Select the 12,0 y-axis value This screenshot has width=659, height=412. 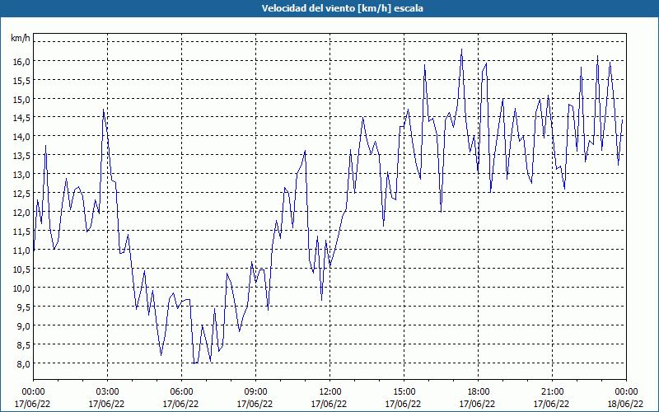click(21, 213)
